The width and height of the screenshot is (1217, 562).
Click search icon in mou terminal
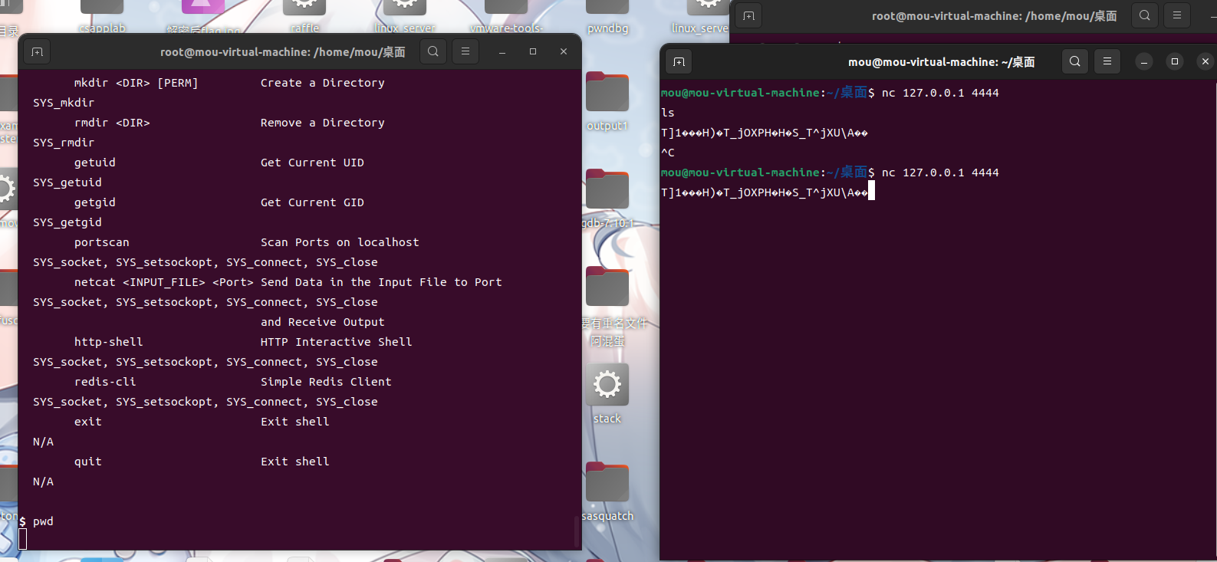[x=1075, y=62]
